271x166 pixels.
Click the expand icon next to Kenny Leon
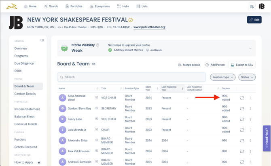[x=97, y=119]
